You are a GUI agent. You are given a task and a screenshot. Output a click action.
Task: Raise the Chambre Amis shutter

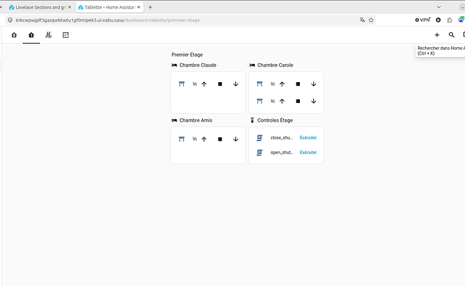point(204,139)
